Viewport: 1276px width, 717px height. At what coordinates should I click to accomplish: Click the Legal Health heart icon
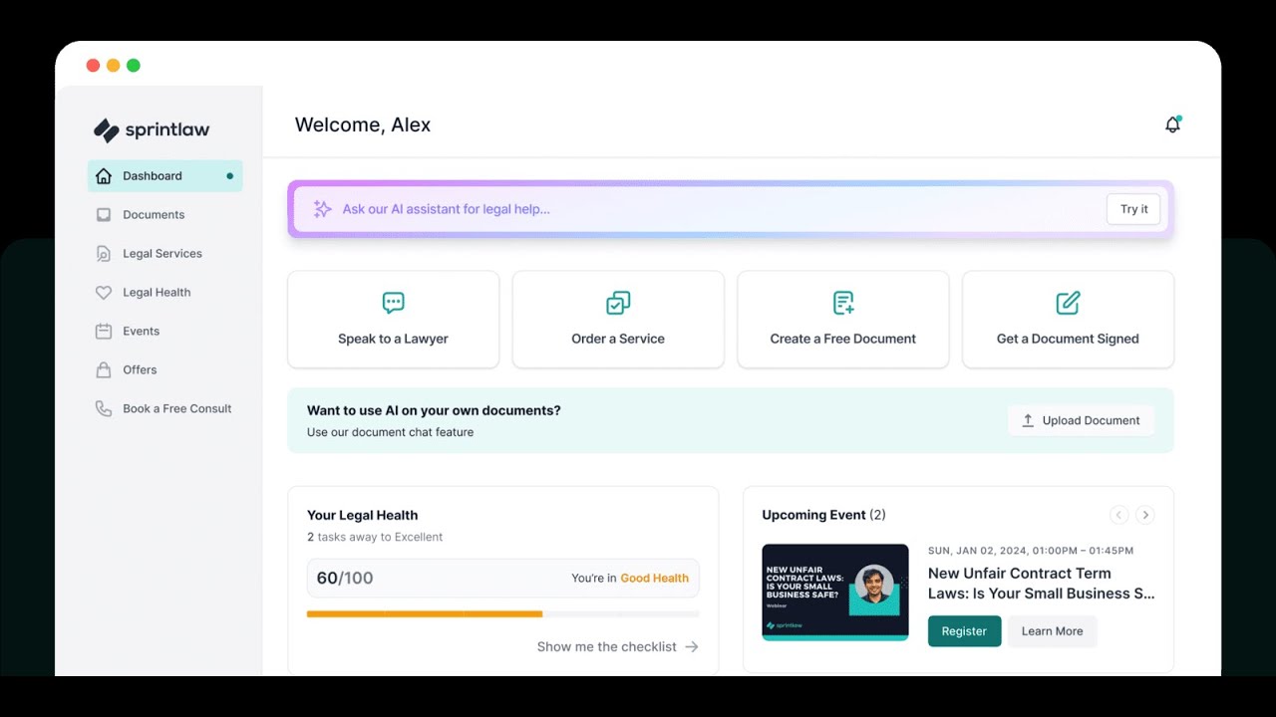(x=104, y=293)
